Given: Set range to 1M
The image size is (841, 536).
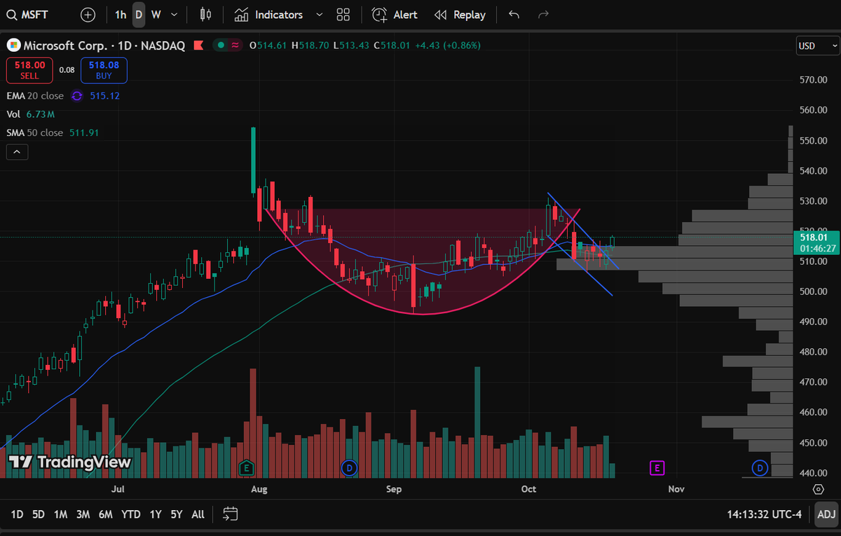Looking at the screenshot, I should coord(61,514).
